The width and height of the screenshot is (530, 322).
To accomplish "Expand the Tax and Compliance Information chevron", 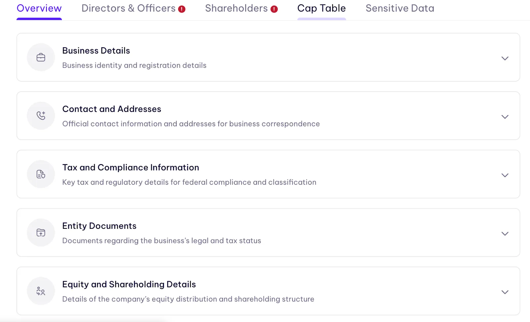I will click(505, 175).
